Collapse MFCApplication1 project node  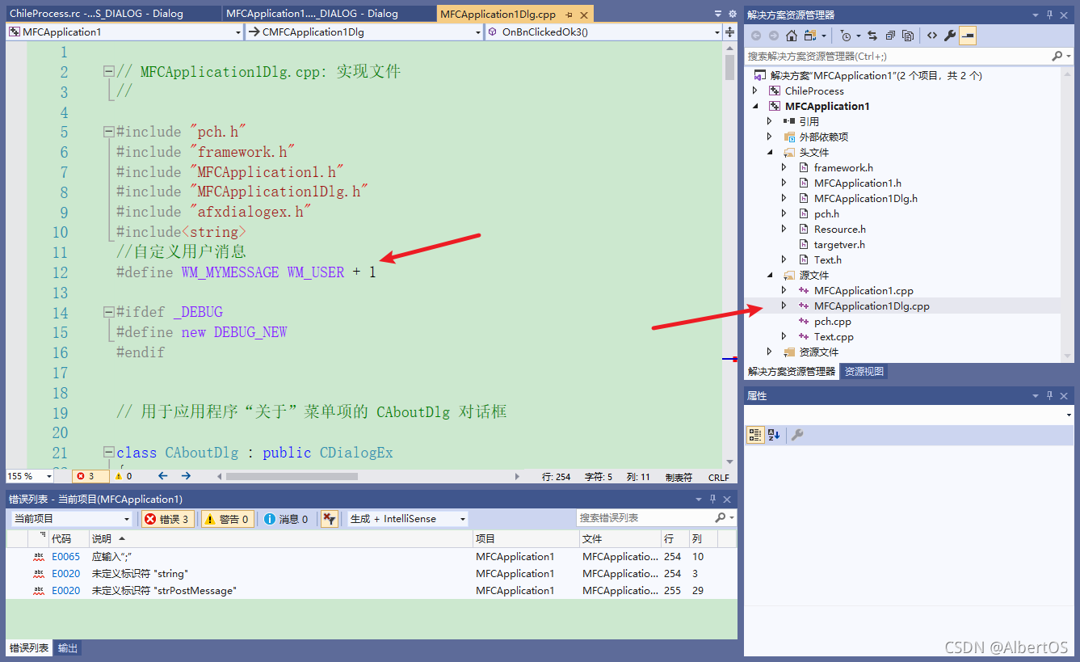pos(755,106)
